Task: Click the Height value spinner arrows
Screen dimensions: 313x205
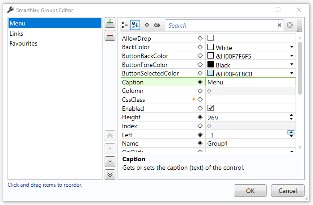Action: [x=292, y=117]
